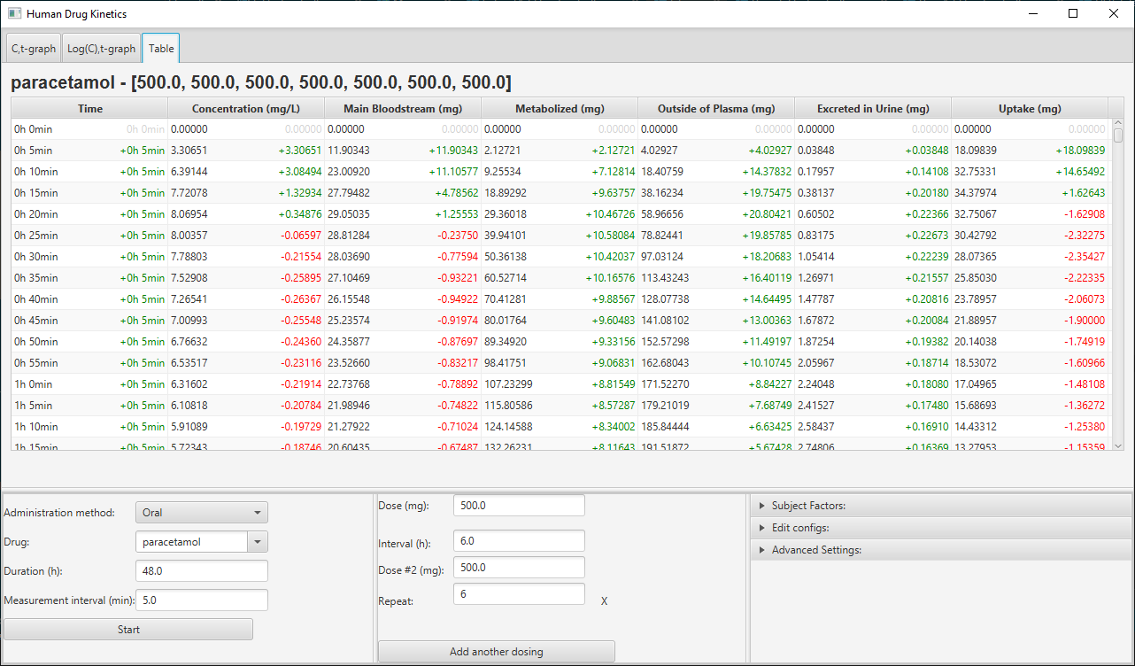This screenshot has height=666, width=1135.
Task: Click the Dose (mg) input field
Action: click(x=518, y=505)
